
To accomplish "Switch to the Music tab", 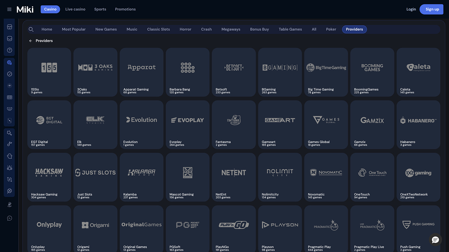I will [x=132, y=29].
